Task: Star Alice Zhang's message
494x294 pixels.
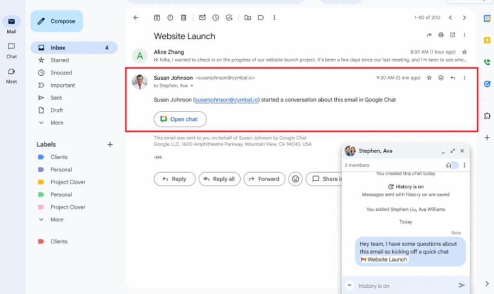Action: coord(464,52)
